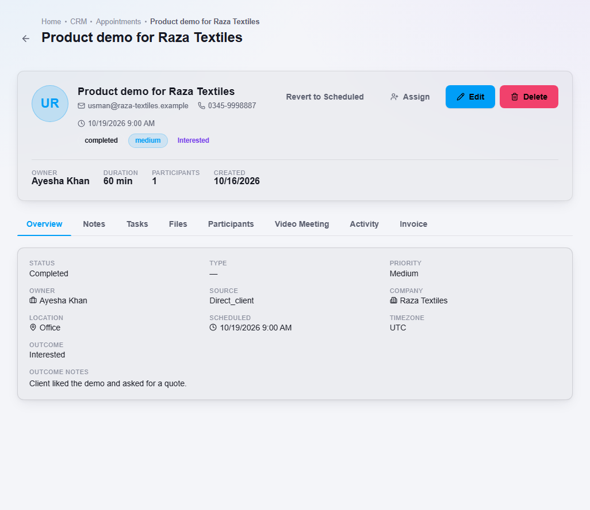Click the Completed value under Status

coord(49,273)
